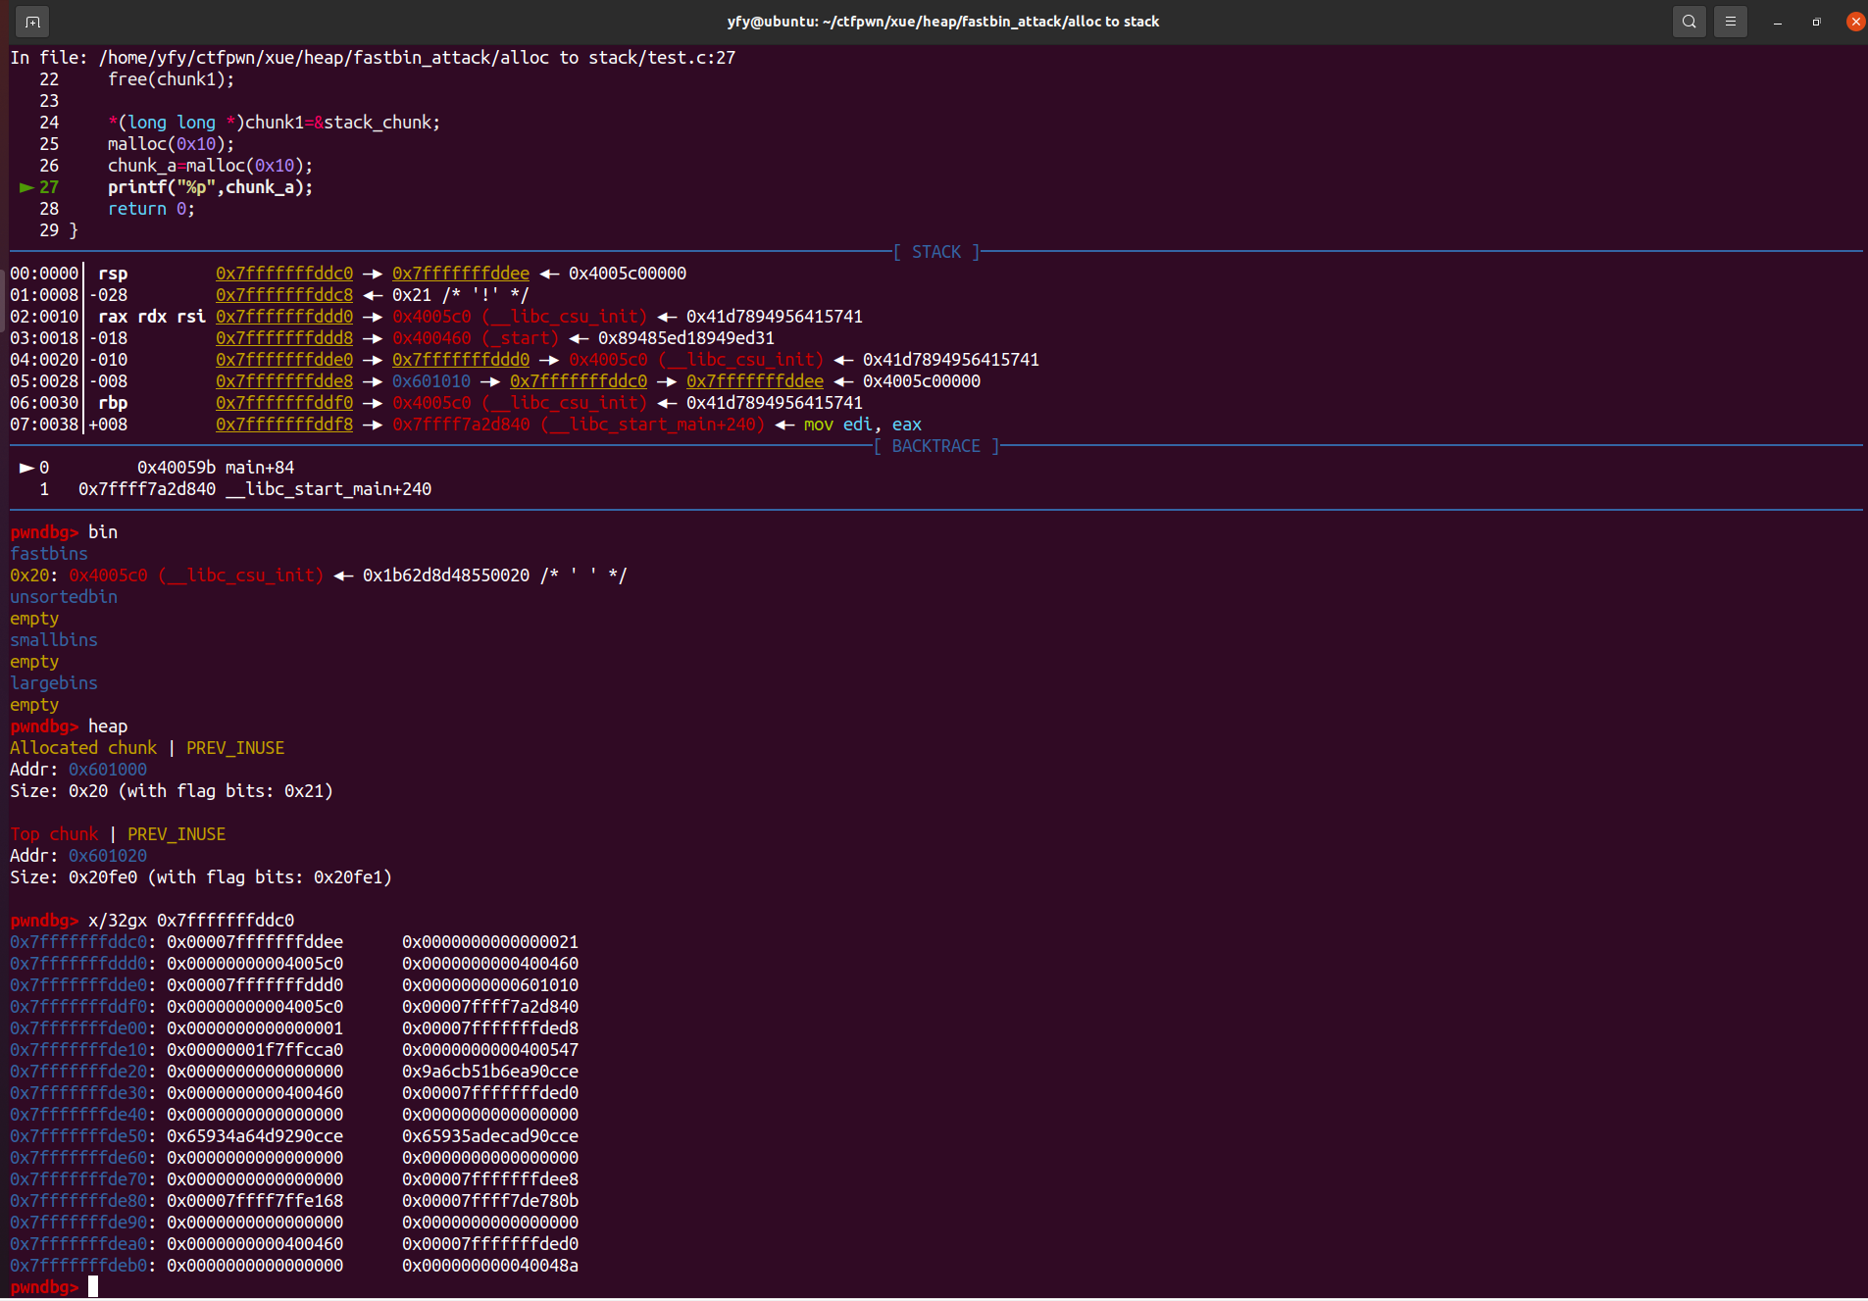Viewport: 1868px width, 1301px height.
Task: Click fastbin 0x20 entry 0x4005c0
Action: click(108, 575)
